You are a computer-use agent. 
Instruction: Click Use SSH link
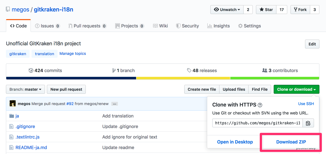(x=306, y=104)
